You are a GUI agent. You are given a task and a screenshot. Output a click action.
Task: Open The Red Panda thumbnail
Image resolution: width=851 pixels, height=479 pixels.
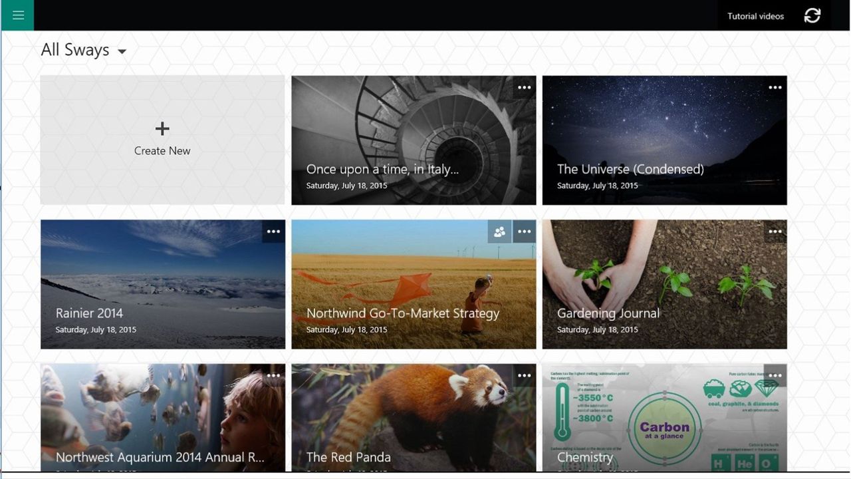[414, 418]
